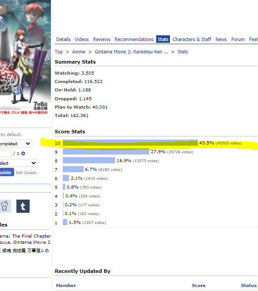Follow the Anime breadcrumb link
This screenshot has height=291, width=258.
[79, 52]
